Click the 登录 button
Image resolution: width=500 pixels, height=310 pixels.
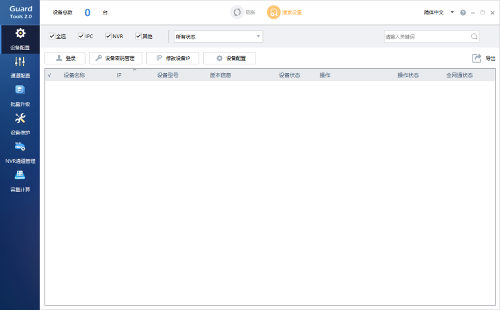tap(65, 58)
